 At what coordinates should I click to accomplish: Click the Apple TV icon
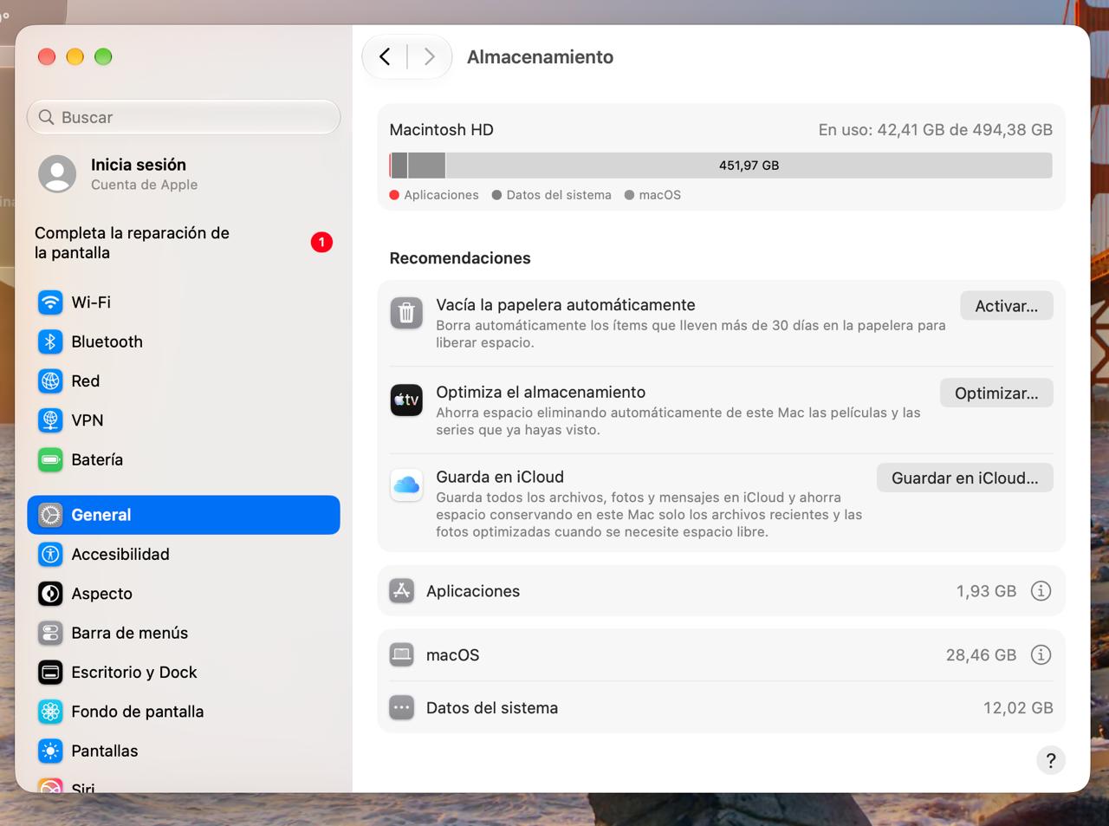406,400
